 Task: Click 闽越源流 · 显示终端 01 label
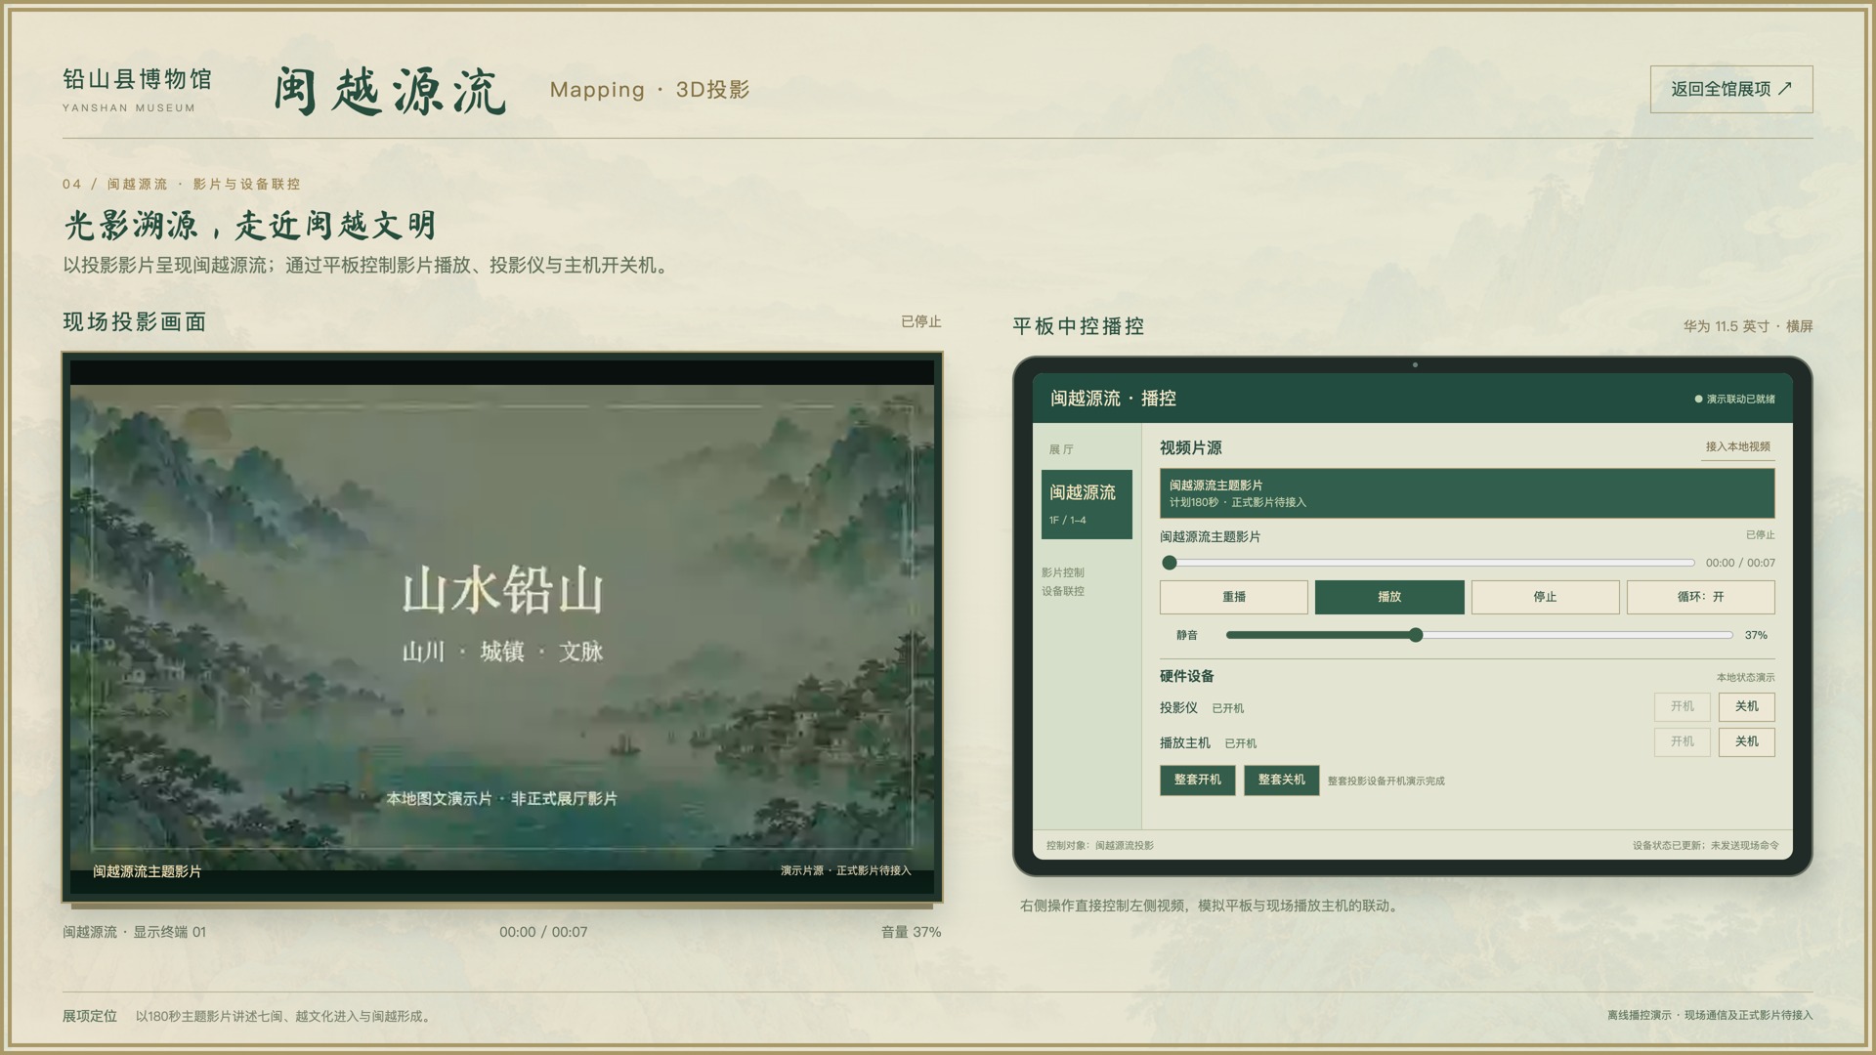[x=135, y=932]
